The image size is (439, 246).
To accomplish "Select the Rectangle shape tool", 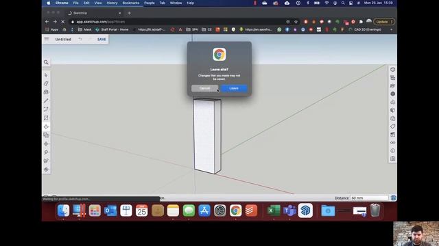I will pyautogui.click(x=46, y=118).
